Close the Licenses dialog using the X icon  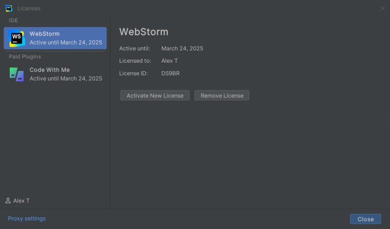click(382, 8)
